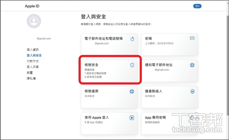
Task: Click the legacy contact icon on 遺產聯絡人 card
Action: click(x=192, y=92)
